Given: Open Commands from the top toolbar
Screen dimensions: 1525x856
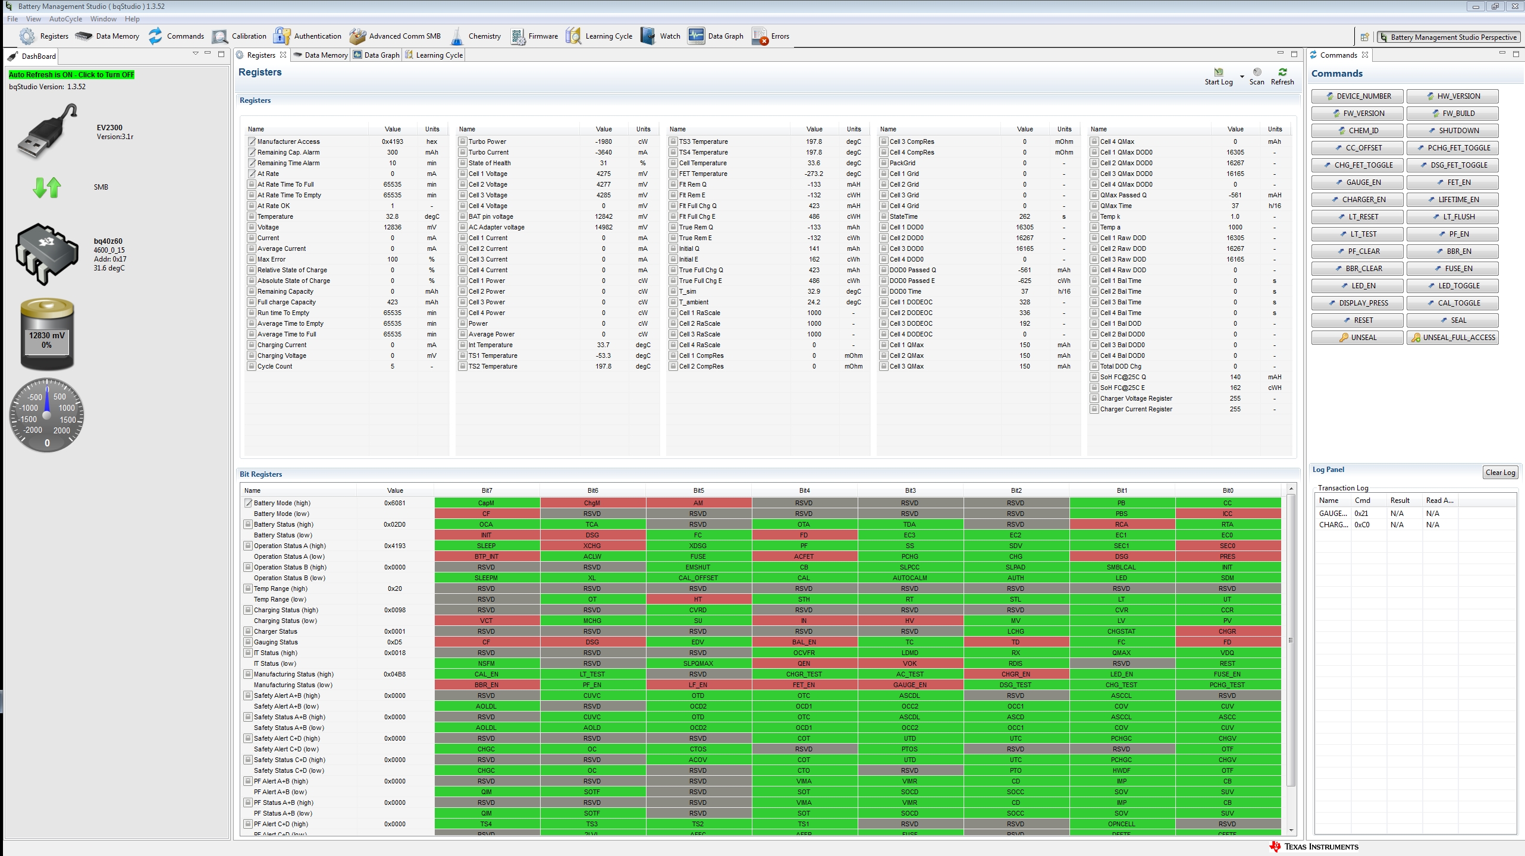Looking at the screenshot, I should pyautogui.click(x=176, y=36).
